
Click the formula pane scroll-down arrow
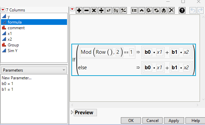click(x=203, y=99)
